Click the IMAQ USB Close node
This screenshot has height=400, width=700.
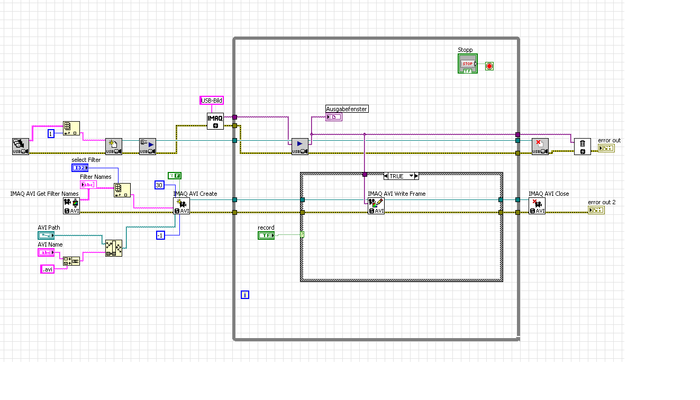click(x=540, y=147)
